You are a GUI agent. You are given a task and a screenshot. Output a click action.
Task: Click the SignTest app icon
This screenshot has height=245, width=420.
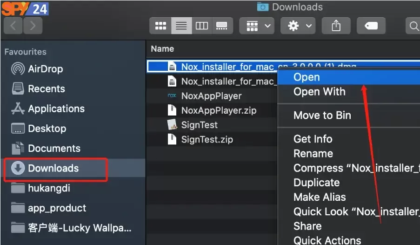[172, 125]
